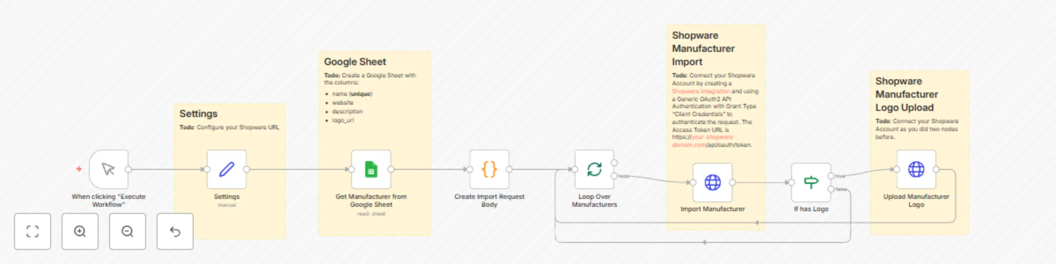The image size is (1056, 264).
Task: Click the false output connector of If has Logo
Action: click(831, 189)
